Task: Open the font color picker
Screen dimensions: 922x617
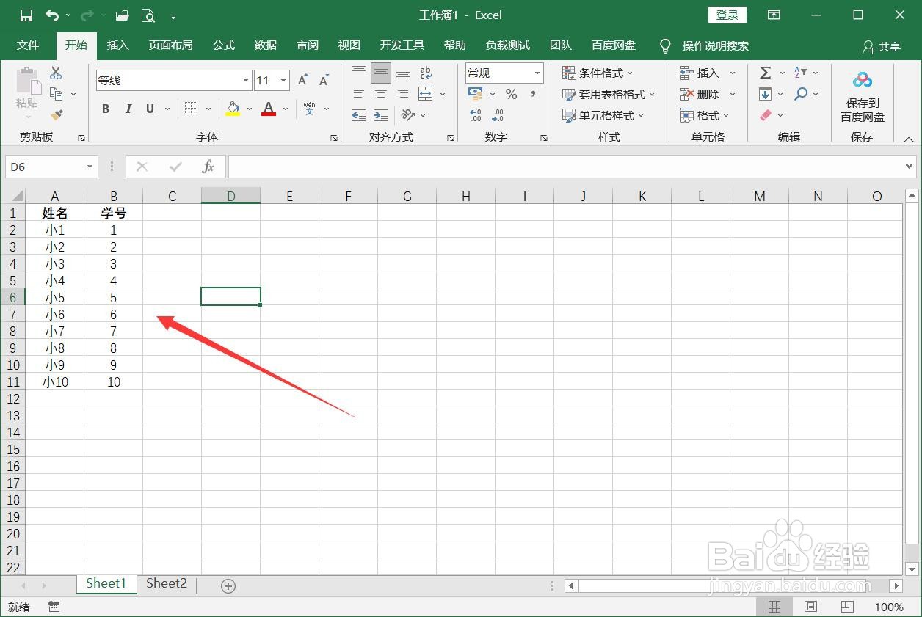Action: 267,109
